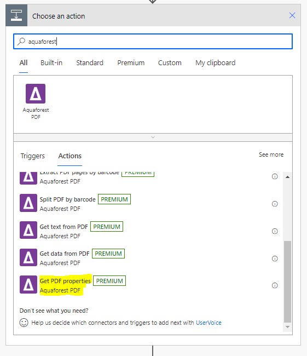Click the icon beside Get data from PDF
307x356 pixels.
[x=28, y=257]
